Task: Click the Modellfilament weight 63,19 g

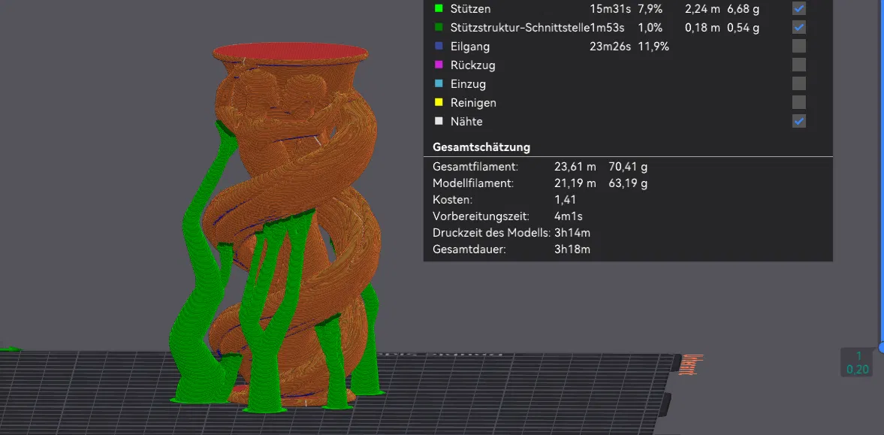Action: tap(628, 183)
